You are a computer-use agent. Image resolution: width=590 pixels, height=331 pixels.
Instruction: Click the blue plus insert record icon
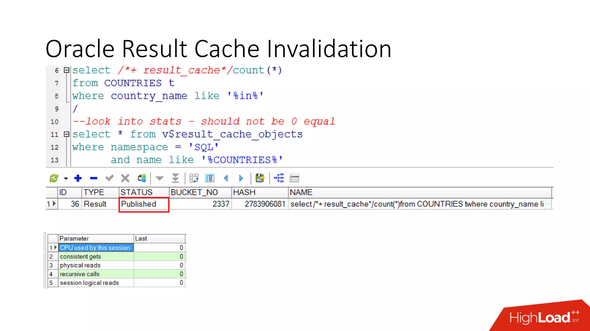tap(78, 178)
